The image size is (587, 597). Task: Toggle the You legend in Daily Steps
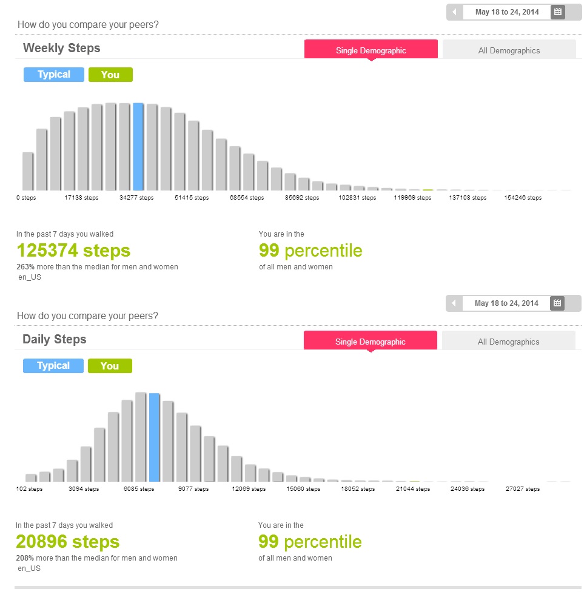click(x=110, y=366)
